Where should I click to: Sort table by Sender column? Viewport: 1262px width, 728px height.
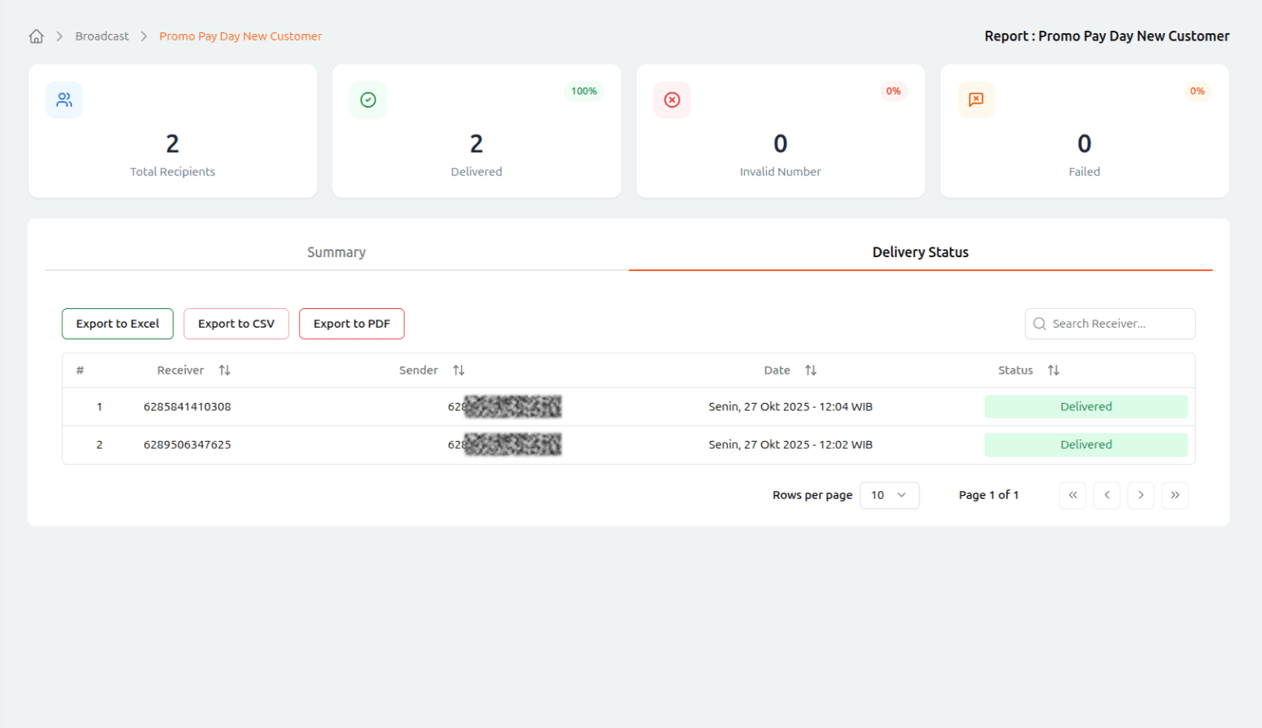459,370
